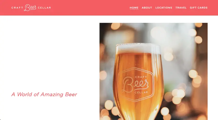This screenshot has width=218, height=120.
Task: Open the Gift Cards page
Action: click(199, 8)
